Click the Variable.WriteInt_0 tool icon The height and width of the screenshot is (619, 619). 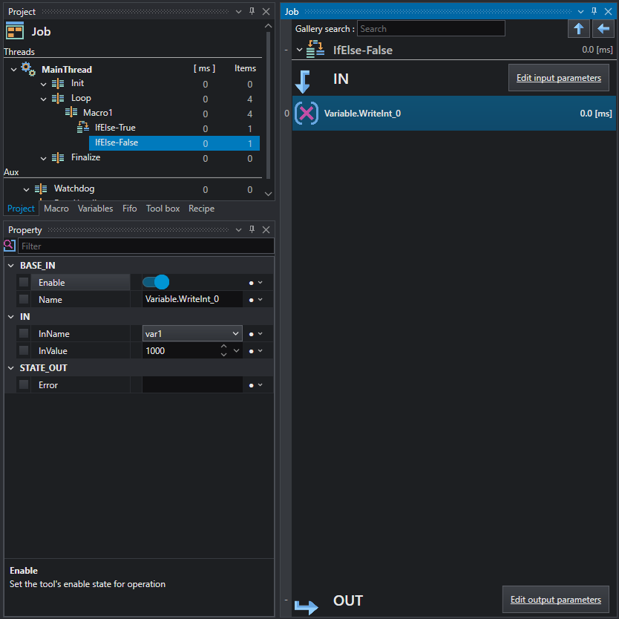(x=307, y=114)
